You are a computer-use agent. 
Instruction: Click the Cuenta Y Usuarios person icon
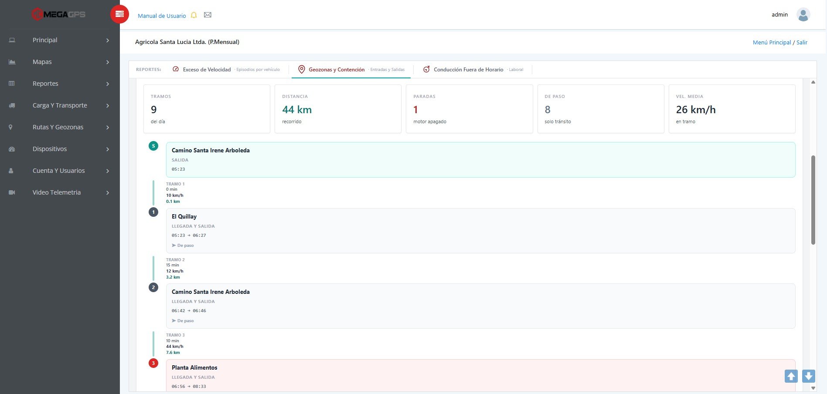pyautogui.click(x=11, y=171)
